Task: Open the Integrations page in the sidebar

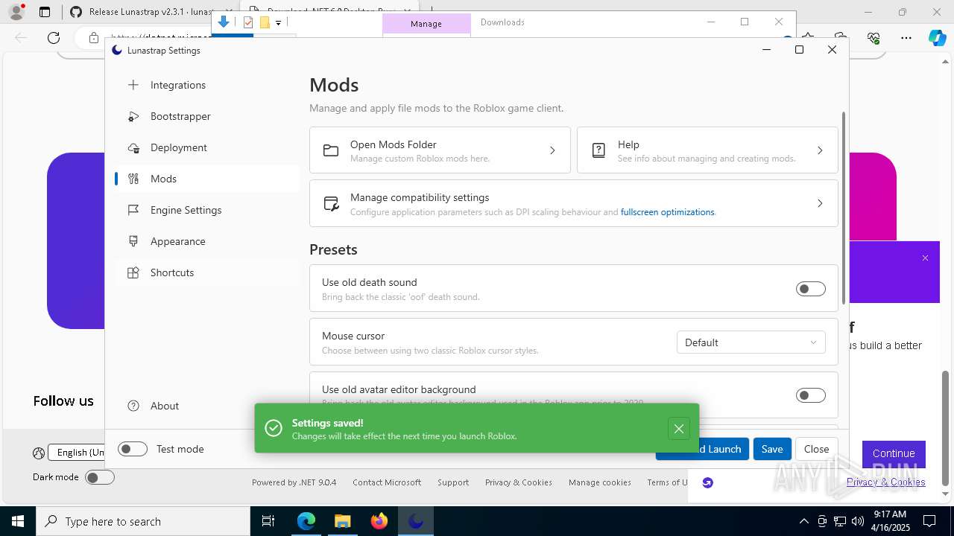Action: pyautogui.click(x=207, y=85)
